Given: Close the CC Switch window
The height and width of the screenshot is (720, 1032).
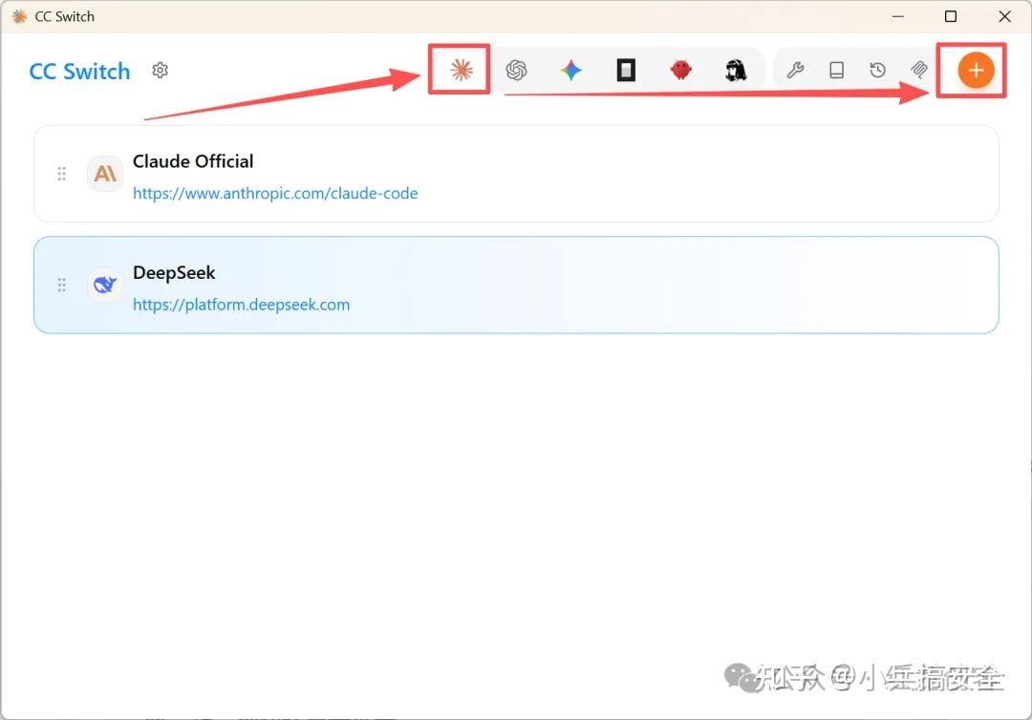Looking at the screenshot, I should tap(1004, 16).
